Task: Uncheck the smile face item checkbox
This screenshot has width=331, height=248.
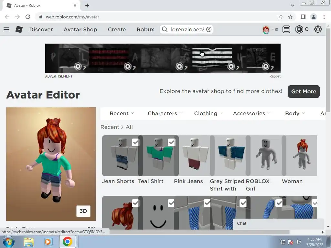Action: click(171, 203)
